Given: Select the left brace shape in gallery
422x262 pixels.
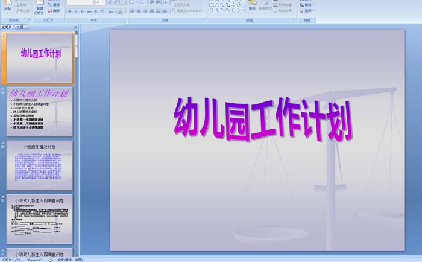Looking at the screenshot, I should coord(233,10).
